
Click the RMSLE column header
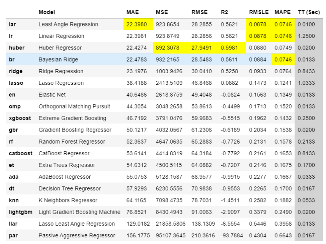point(259,12)
